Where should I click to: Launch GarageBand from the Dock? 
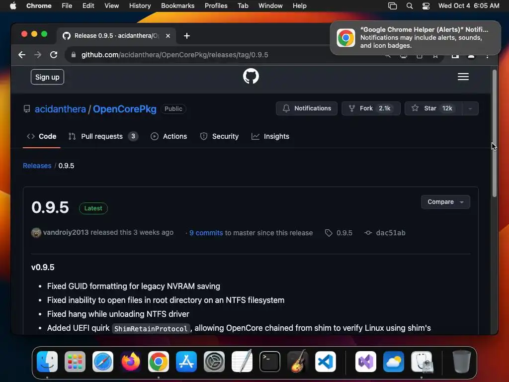point(298,362)
